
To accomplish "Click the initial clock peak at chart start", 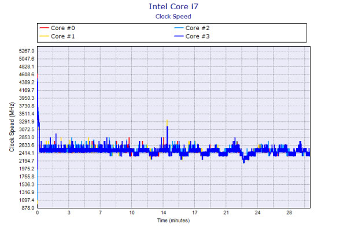I will [x=38, y=75].
